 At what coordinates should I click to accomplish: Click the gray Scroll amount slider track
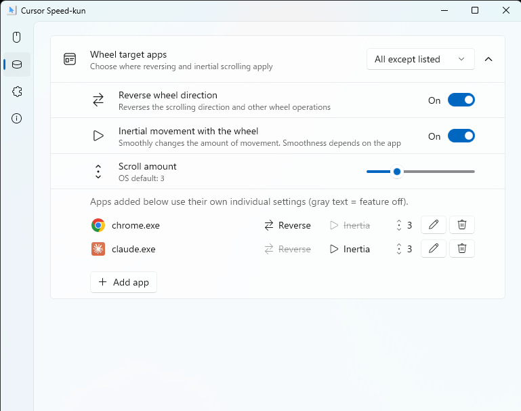(x=439, y=172)
